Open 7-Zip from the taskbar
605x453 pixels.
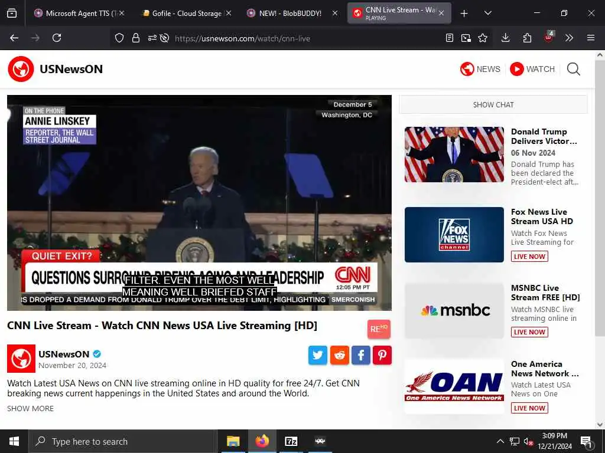pyautogui.click(x=291, y=441)
